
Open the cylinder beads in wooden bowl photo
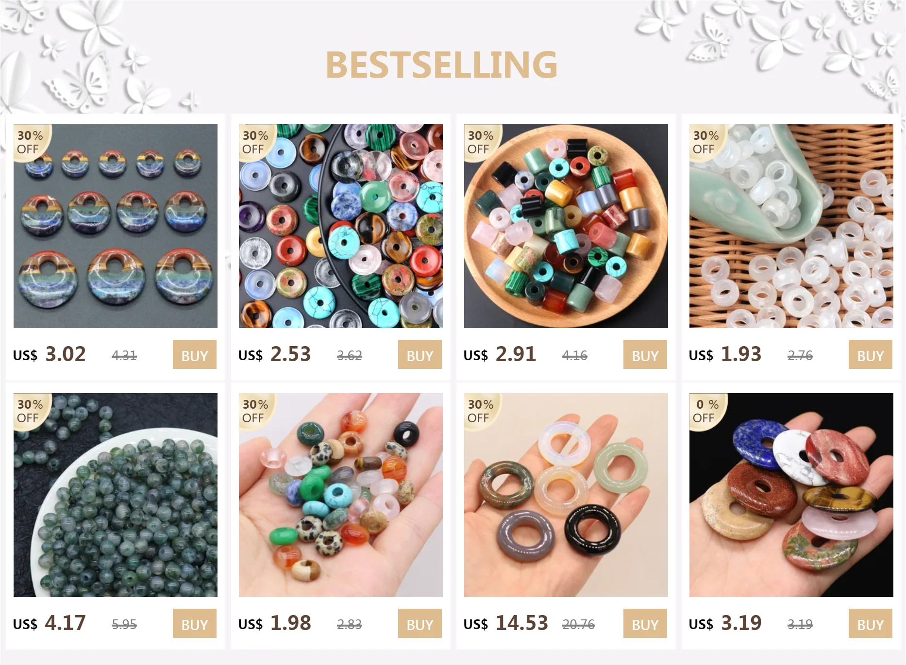[x=566, y=226]
